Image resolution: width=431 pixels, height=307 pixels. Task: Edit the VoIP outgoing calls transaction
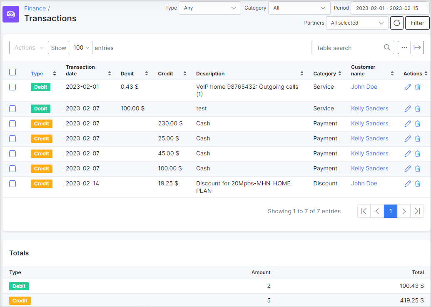(407, 87)
